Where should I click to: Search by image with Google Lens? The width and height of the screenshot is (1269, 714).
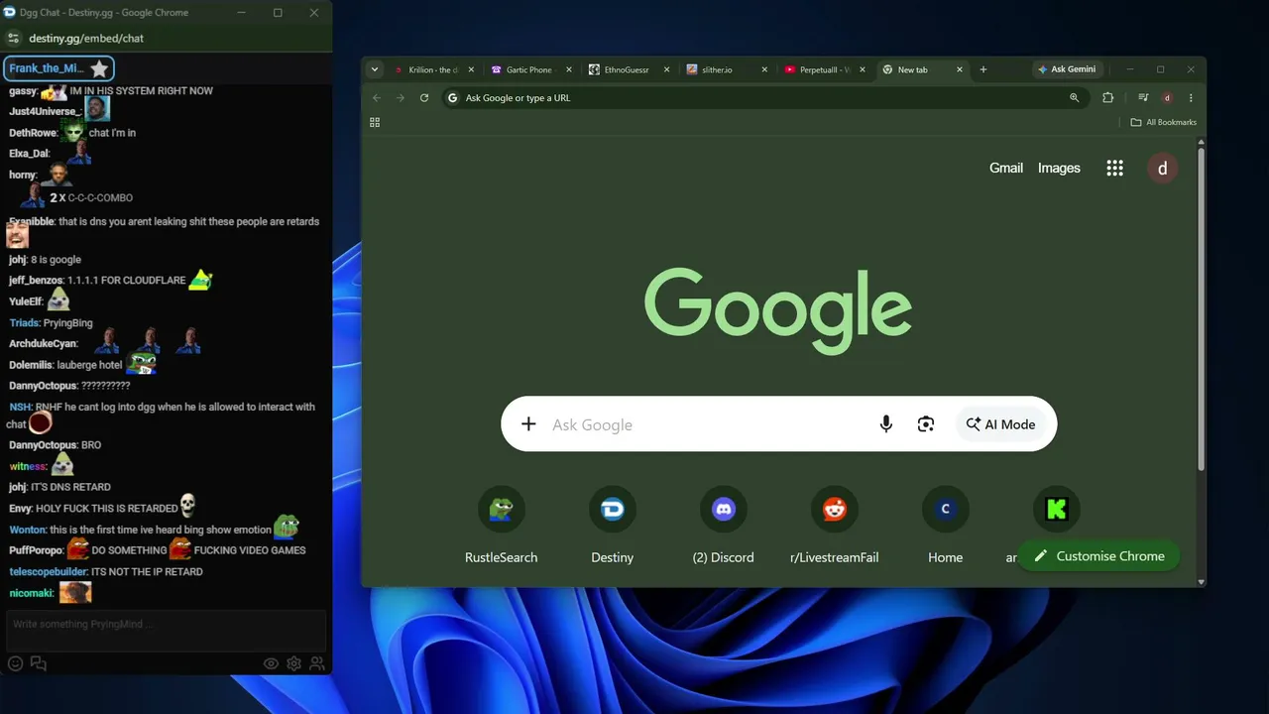(x=926, y=424)
